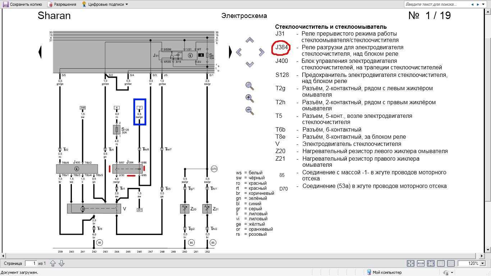Image resolution: width=491 pixels, height=276 pixels.
Task: Focus the search text input field
Action: (x=436, y=4)
